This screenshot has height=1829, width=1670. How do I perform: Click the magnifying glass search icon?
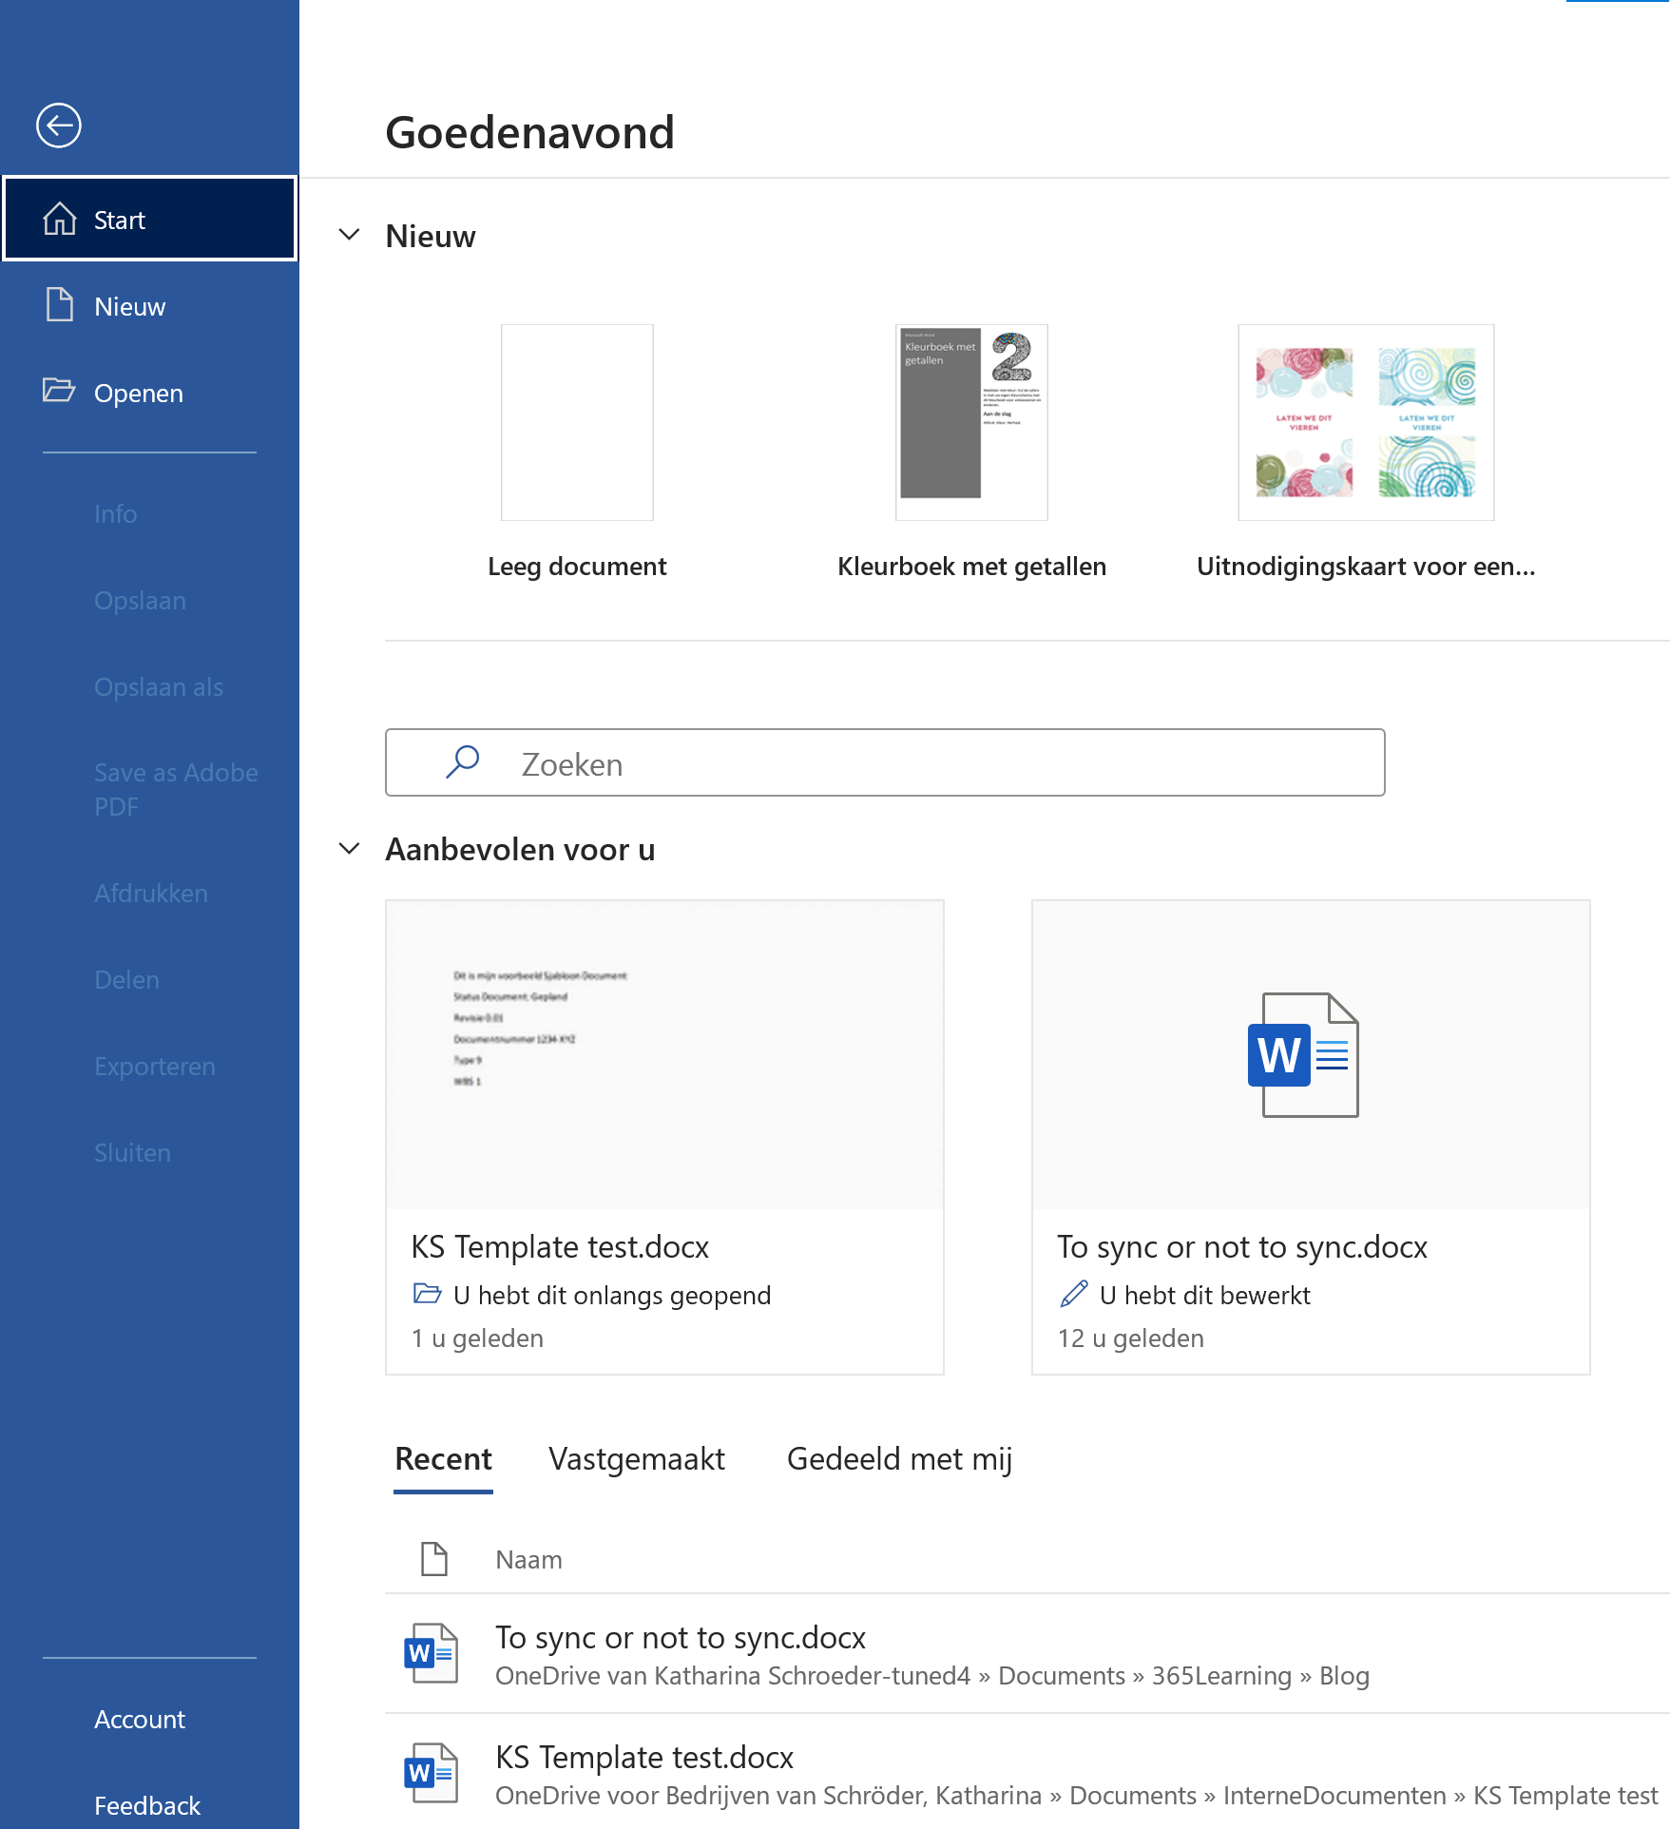pos(463,762)
